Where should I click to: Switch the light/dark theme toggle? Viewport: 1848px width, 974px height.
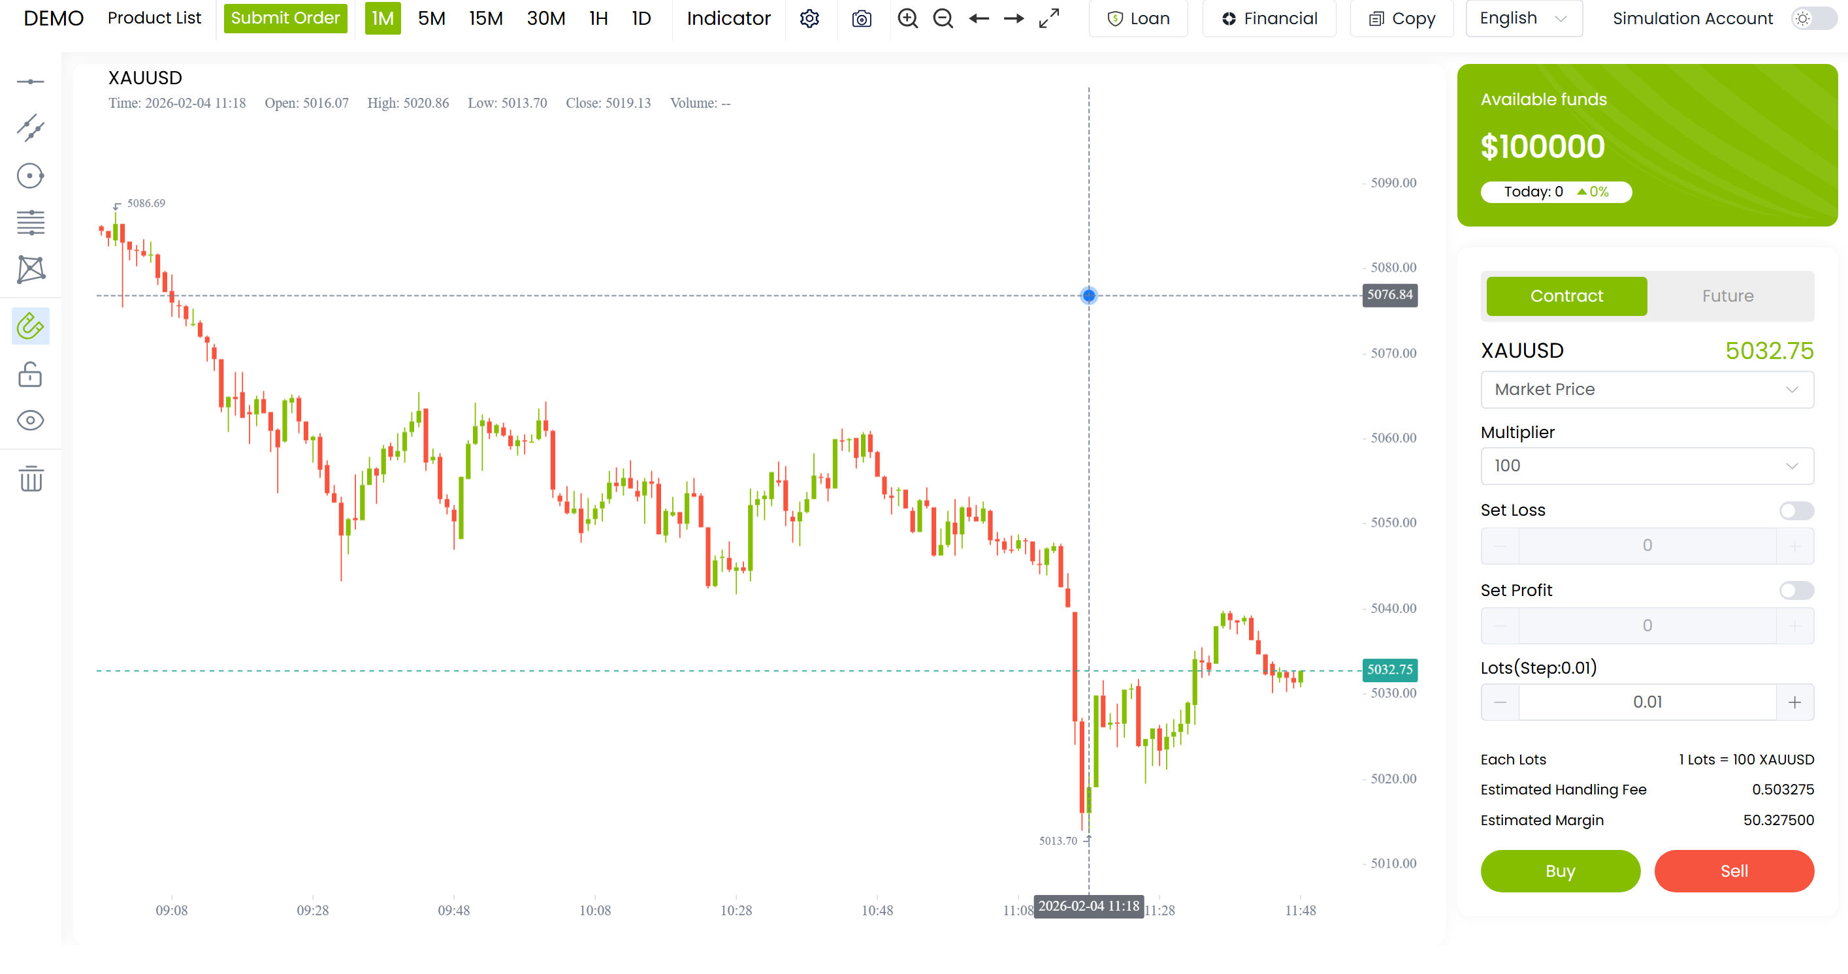[x=1812, y=19]
